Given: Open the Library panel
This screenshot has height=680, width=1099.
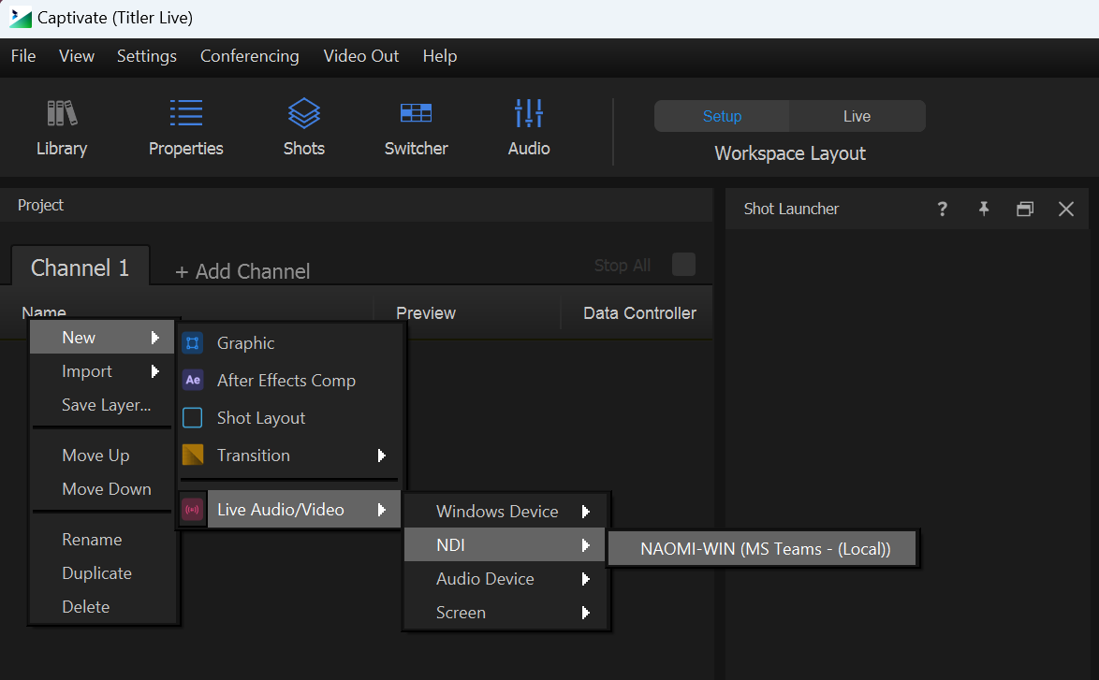Looking at the screenshot, I should click(62, 128).
